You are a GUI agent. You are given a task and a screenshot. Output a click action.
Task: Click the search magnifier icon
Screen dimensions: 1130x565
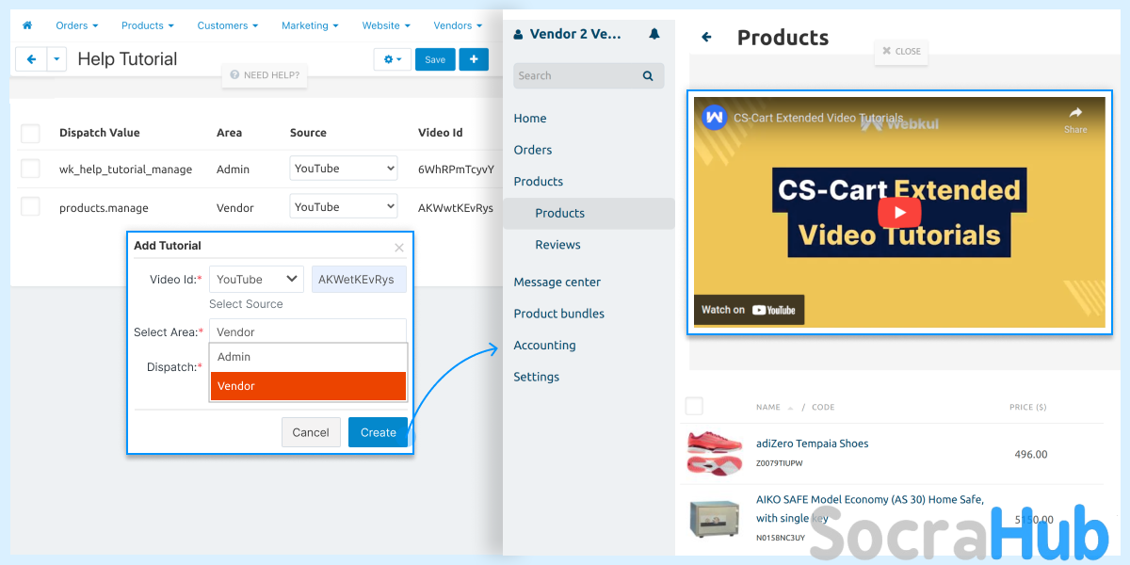tap(648, 75)
